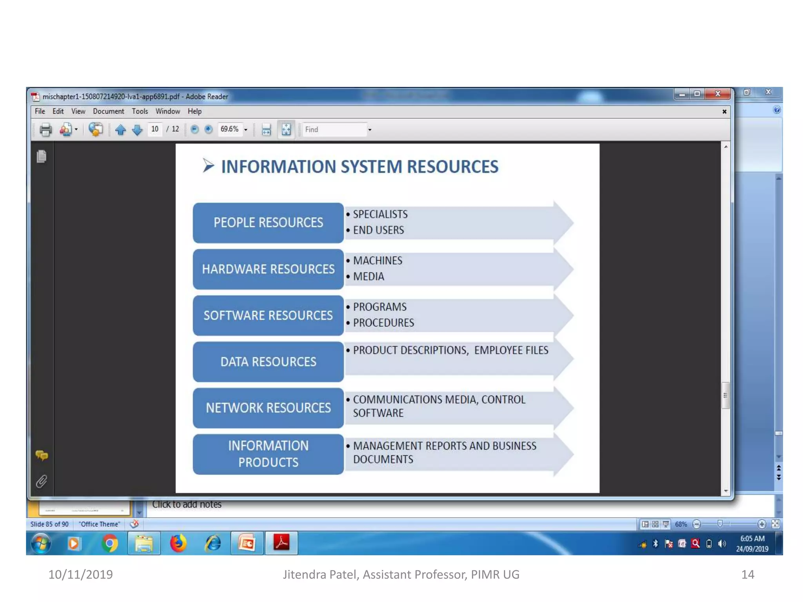Click the PowerPoint spell check status icon
This screenshot has height=602, width=803.
(x=134, y=524)
